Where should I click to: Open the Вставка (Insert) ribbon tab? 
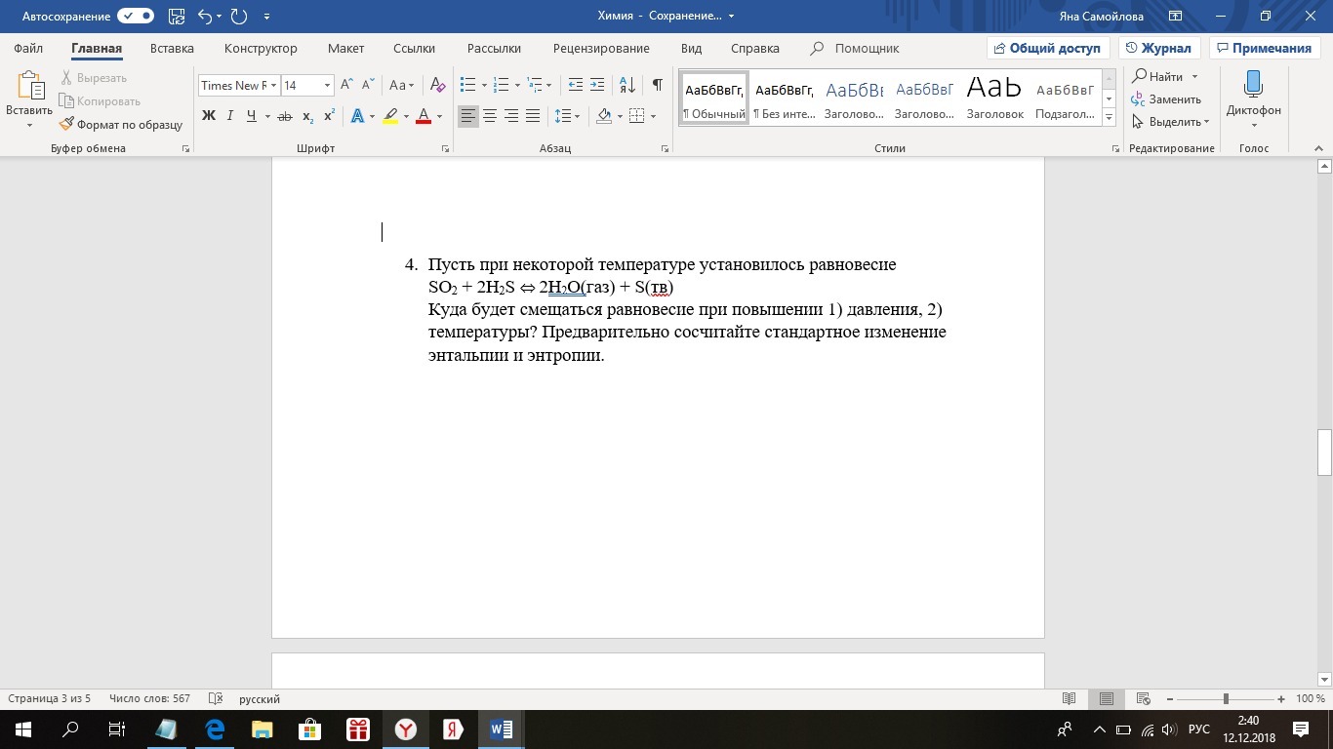coord(172,48)
